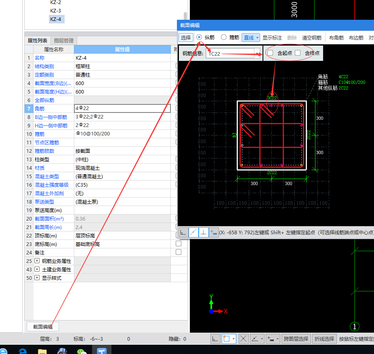This screenshot has height=354, width=374.
Task: Open File Explorer from taskbar
Action: (x=42, y=352)
